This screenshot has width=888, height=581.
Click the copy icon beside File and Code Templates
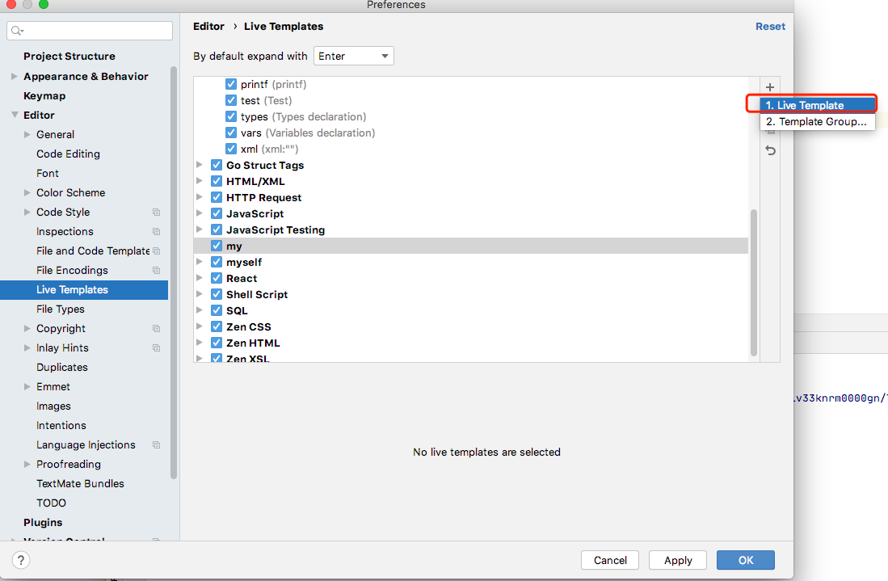[x=156, y=251]
